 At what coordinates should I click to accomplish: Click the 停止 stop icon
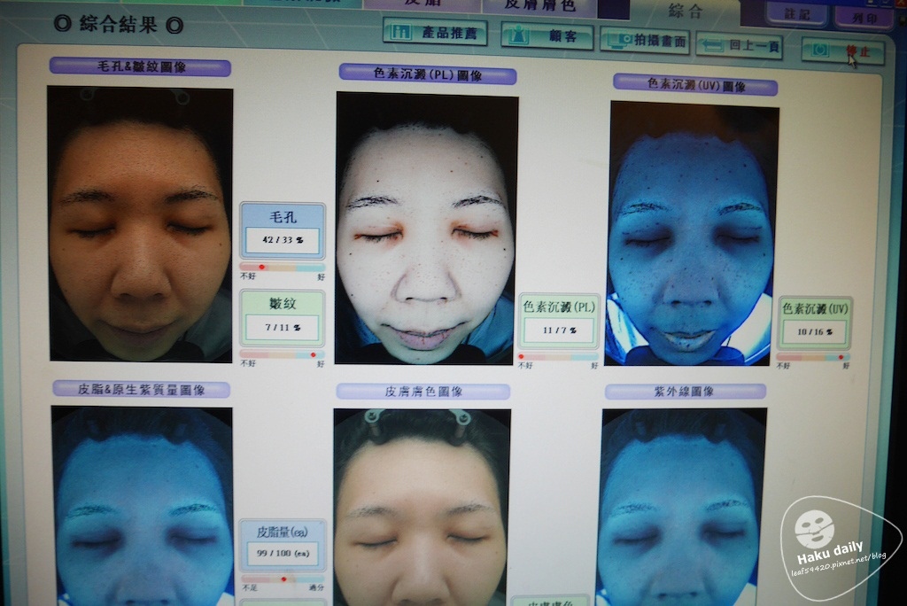click(820, 50)
